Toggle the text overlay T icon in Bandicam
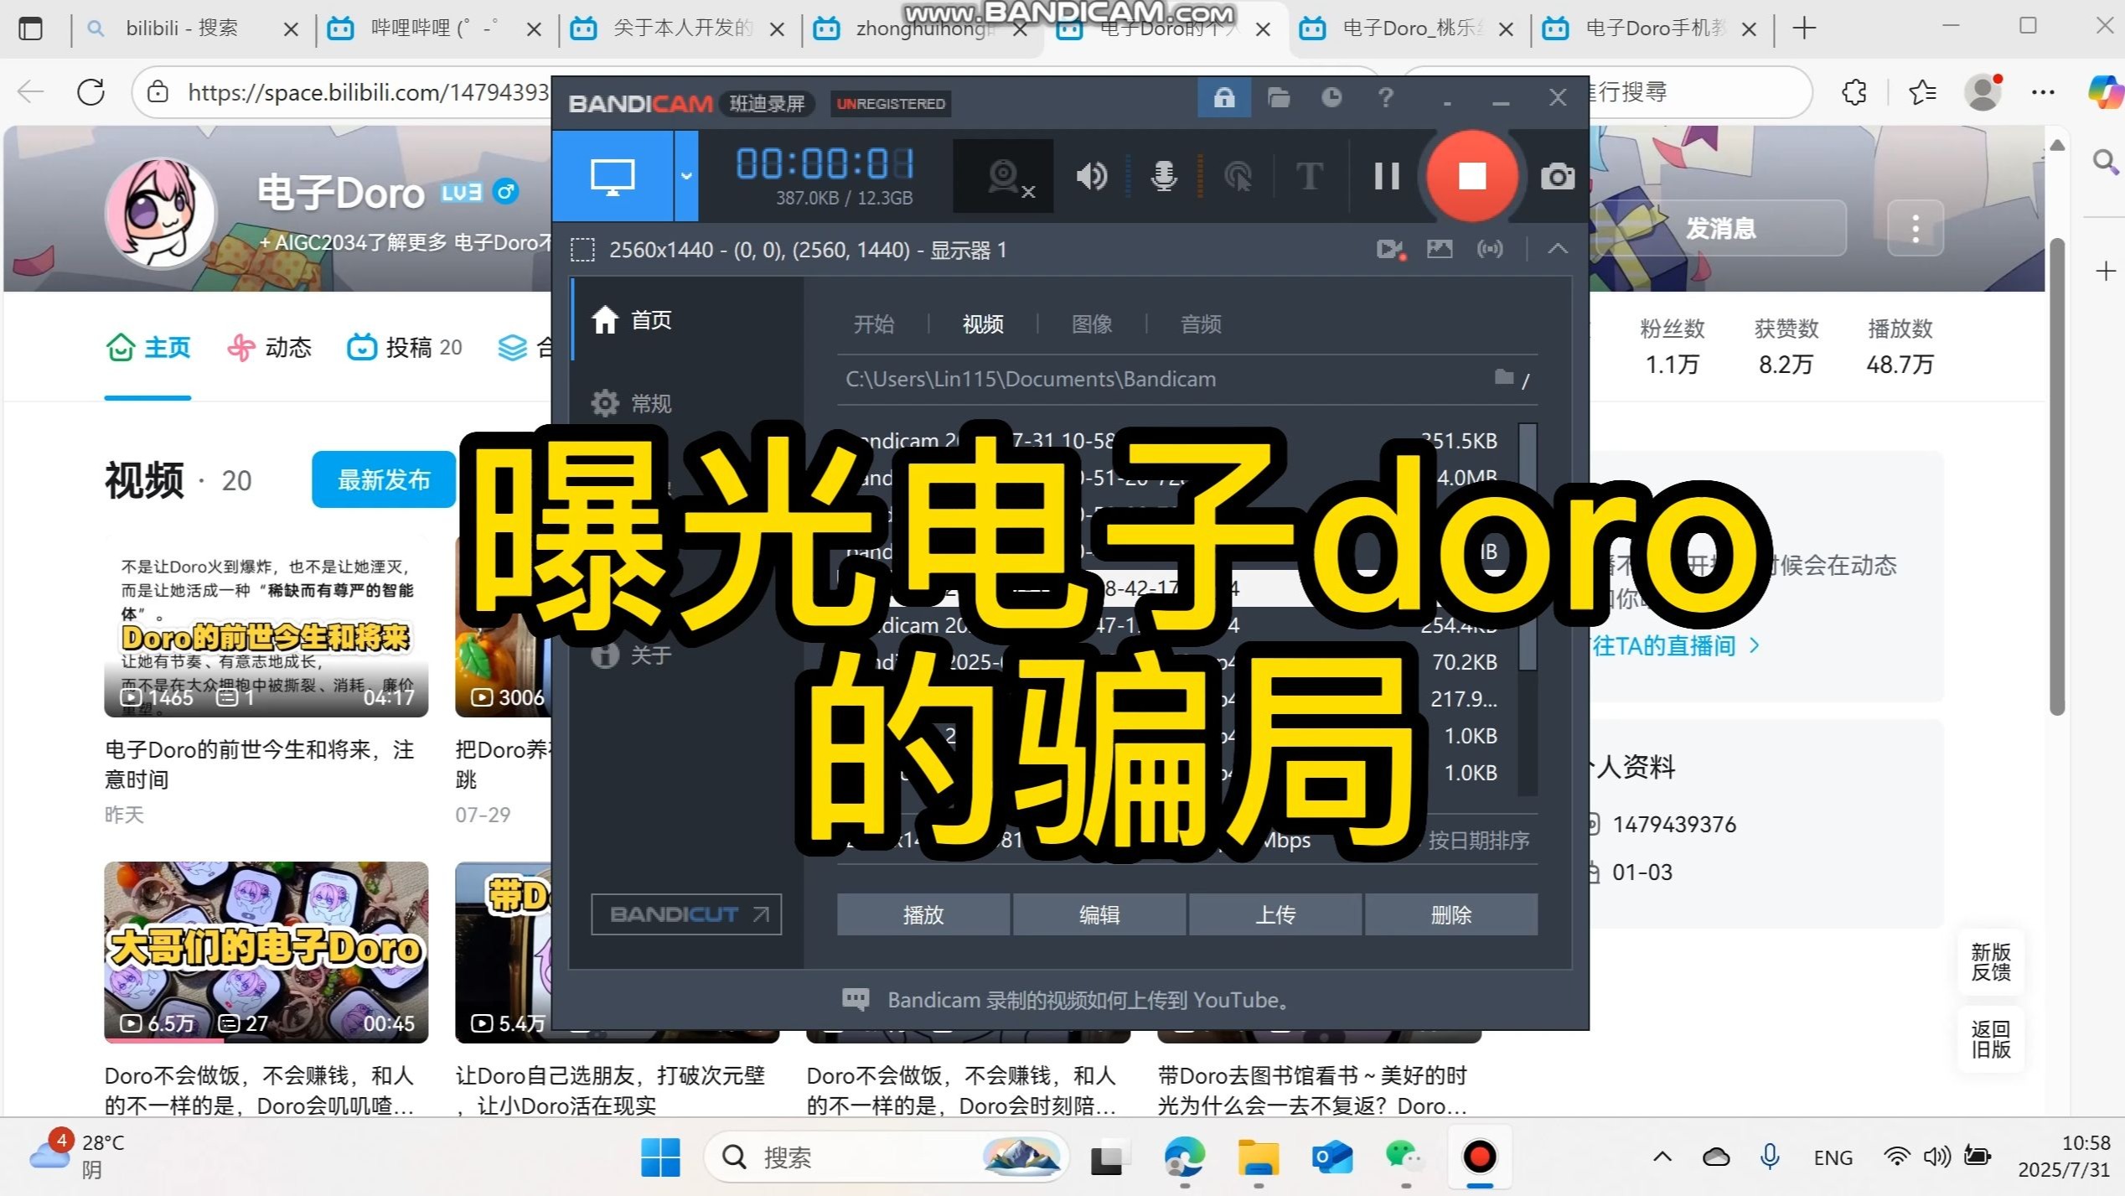This screenshot has height=1196, width=2125. (1310, 176)
